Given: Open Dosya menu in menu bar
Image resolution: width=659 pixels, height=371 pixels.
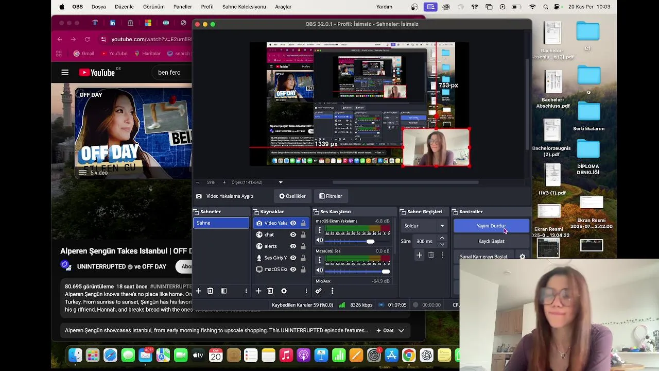Looking at the screenshot, I should 99,7.
